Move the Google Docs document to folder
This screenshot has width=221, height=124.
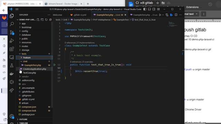point(163,3)
